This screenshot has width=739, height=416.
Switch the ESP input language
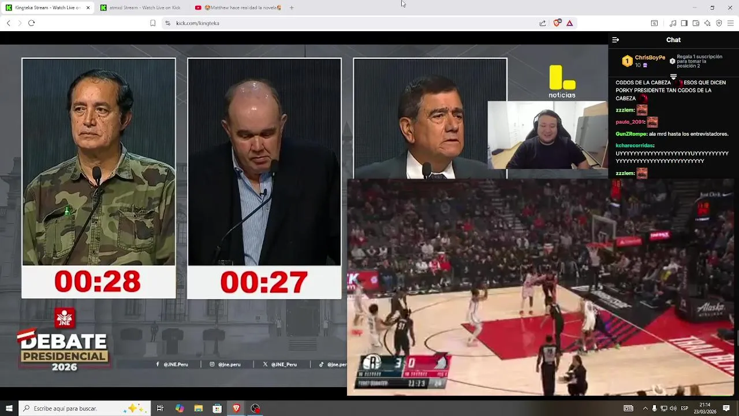pyautogui.click(x=685, y=408)
